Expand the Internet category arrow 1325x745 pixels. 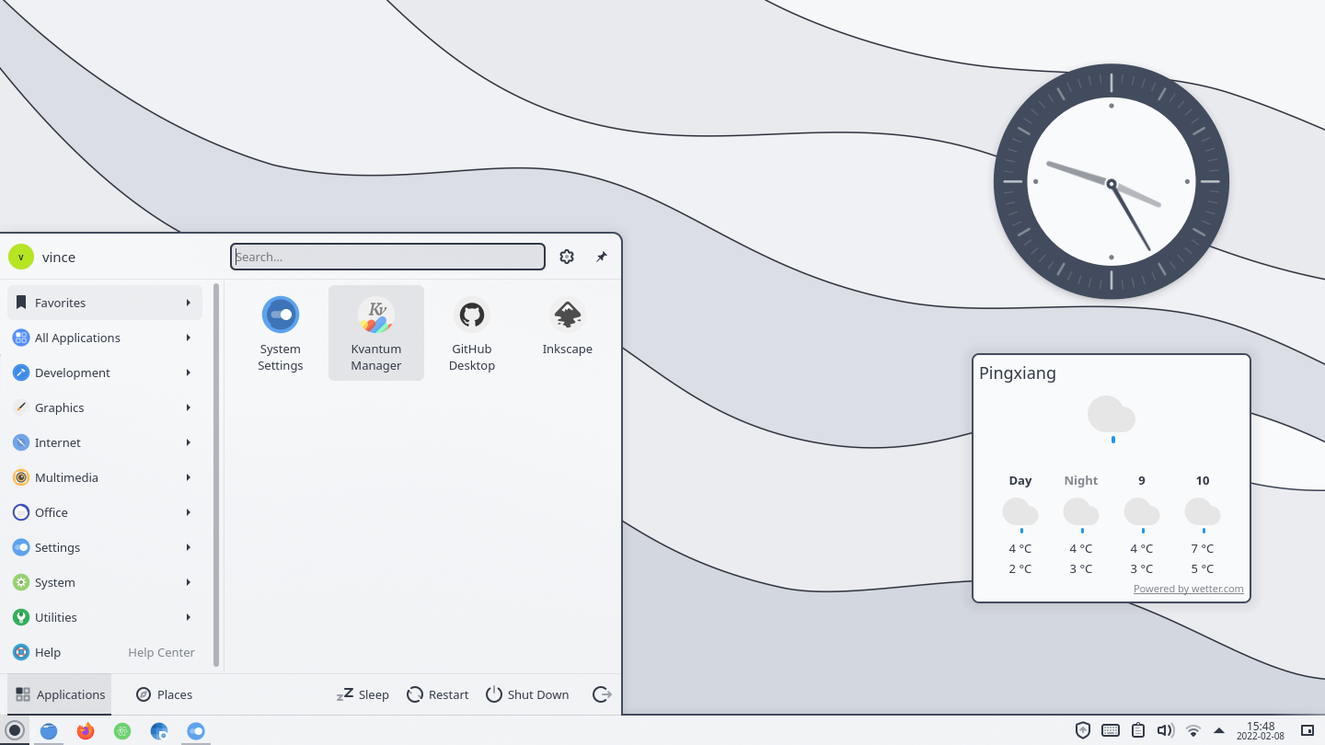point(188,442)
